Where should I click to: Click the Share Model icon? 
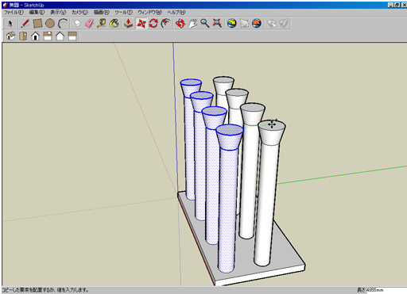[x=284, y=24]
